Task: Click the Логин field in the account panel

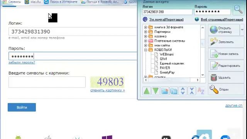Action: tap(167, 12)
